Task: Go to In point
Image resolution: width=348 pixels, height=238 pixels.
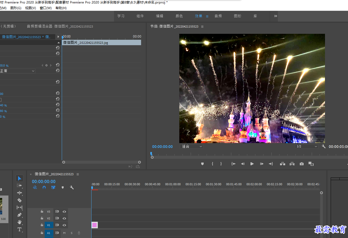Action: (x=233, y=164)
